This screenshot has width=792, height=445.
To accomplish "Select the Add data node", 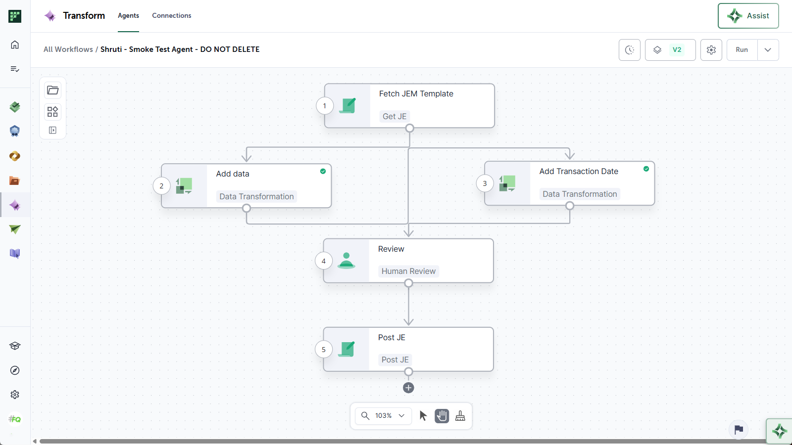I will [x=247, y=186].
